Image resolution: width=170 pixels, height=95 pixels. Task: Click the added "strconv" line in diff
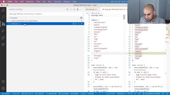(x=146, y=53)
